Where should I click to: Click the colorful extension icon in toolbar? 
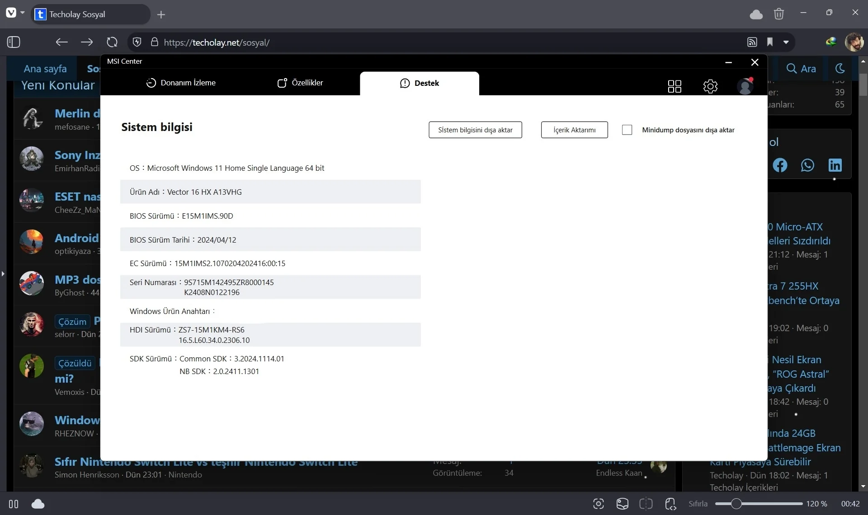pos(831,42)
